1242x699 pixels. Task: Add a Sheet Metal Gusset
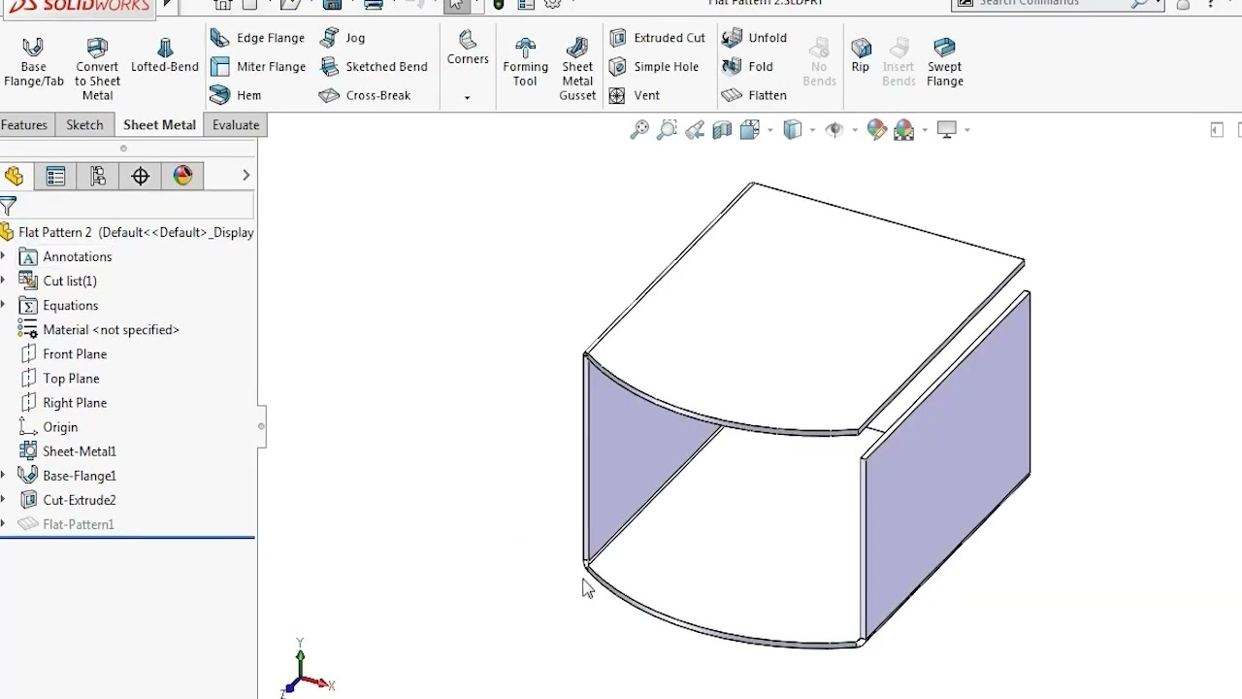point(577,69)
